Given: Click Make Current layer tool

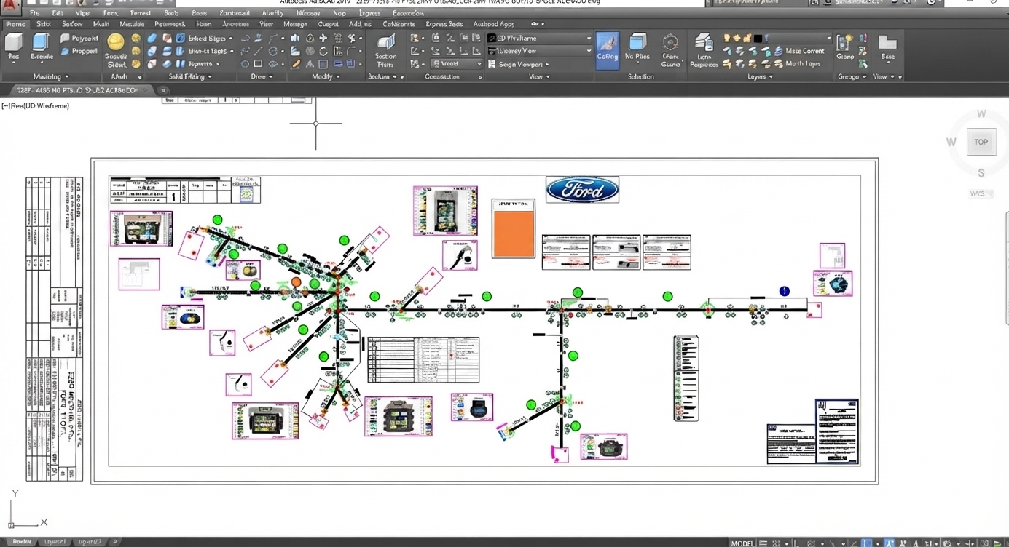Looking at the screenshot, I should [799, 51].
